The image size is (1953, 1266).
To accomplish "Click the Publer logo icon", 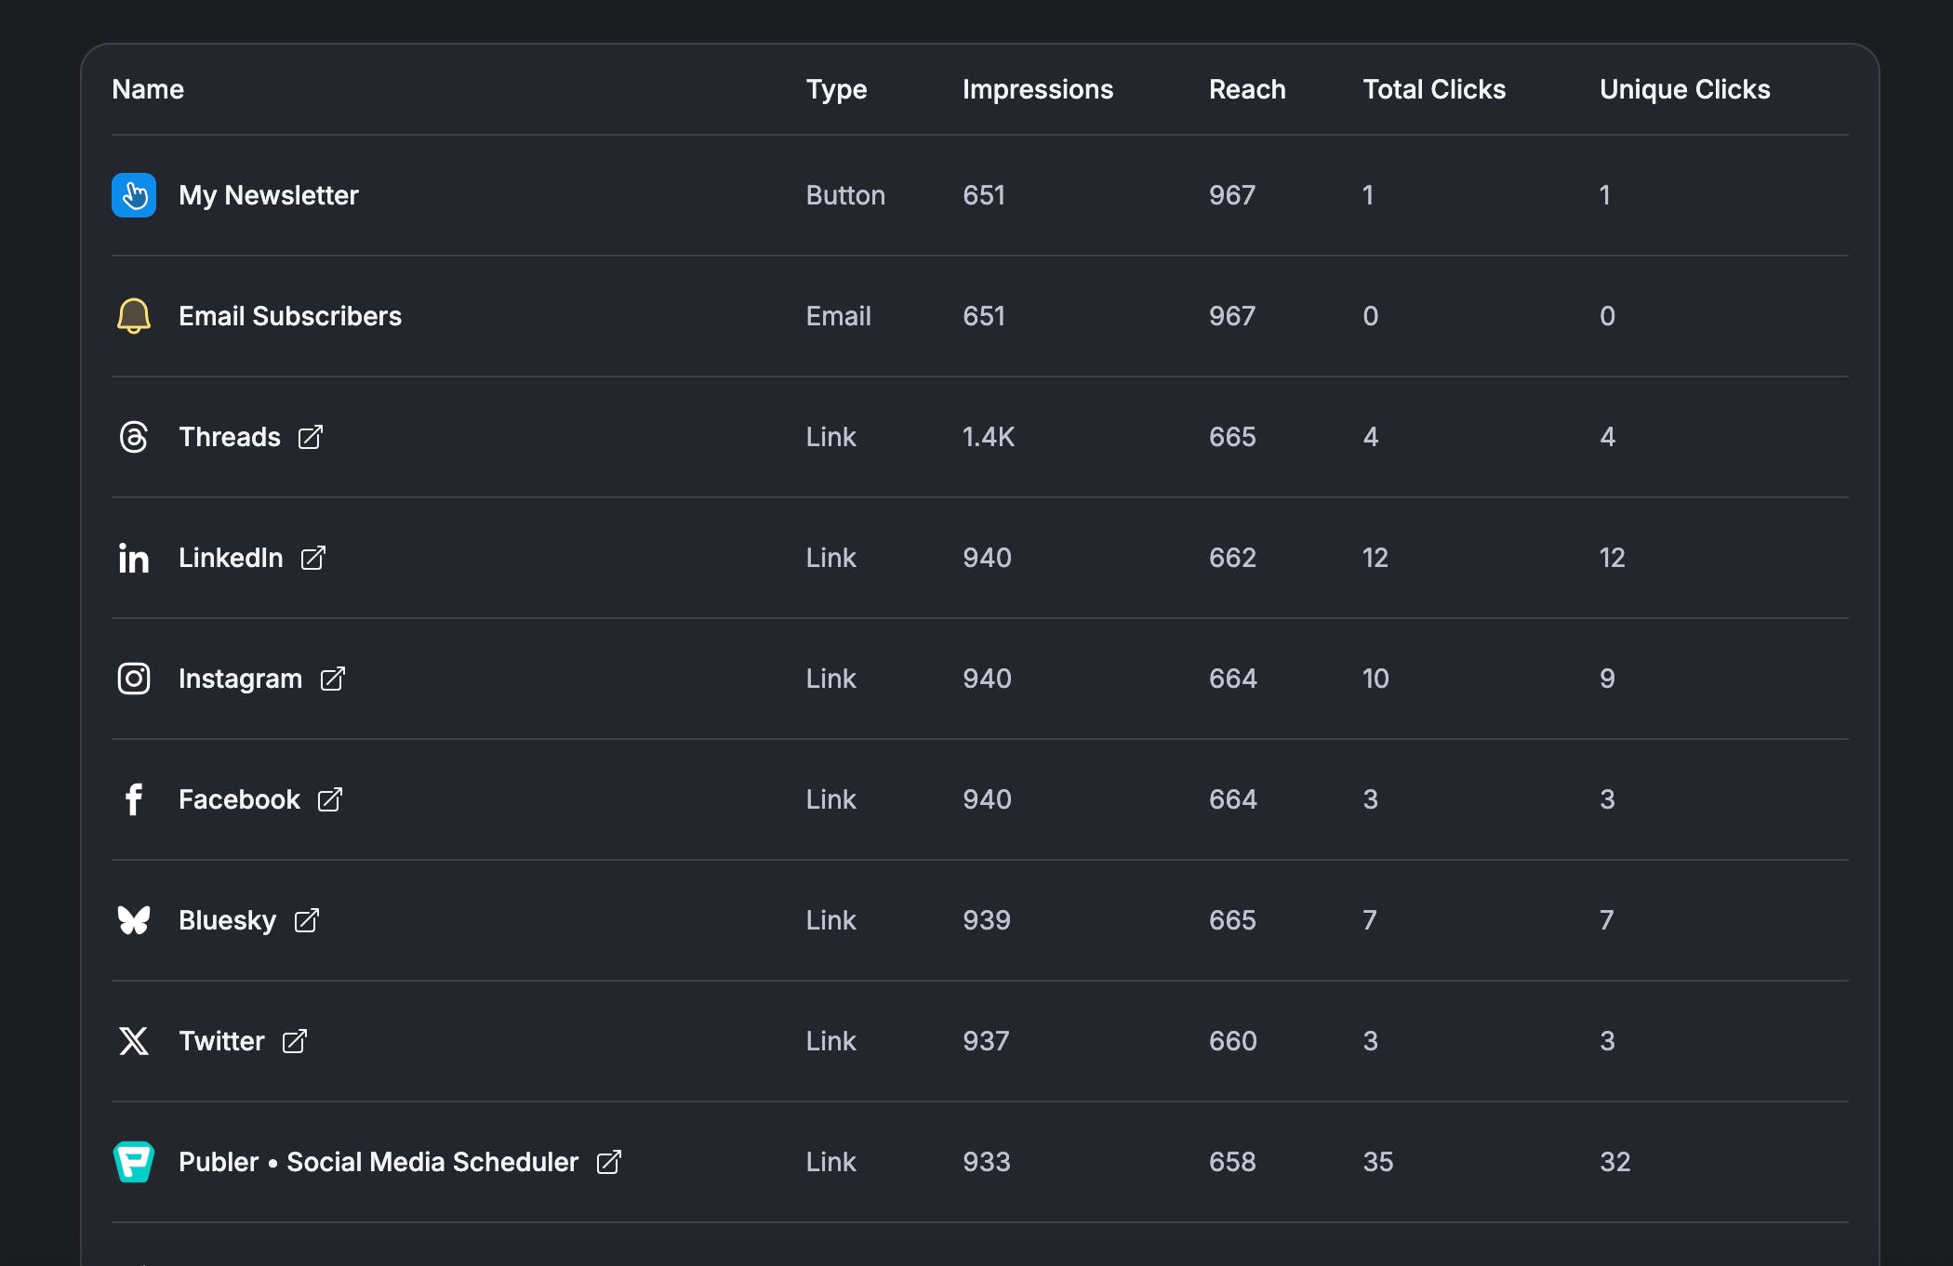I will (134, 1162).
